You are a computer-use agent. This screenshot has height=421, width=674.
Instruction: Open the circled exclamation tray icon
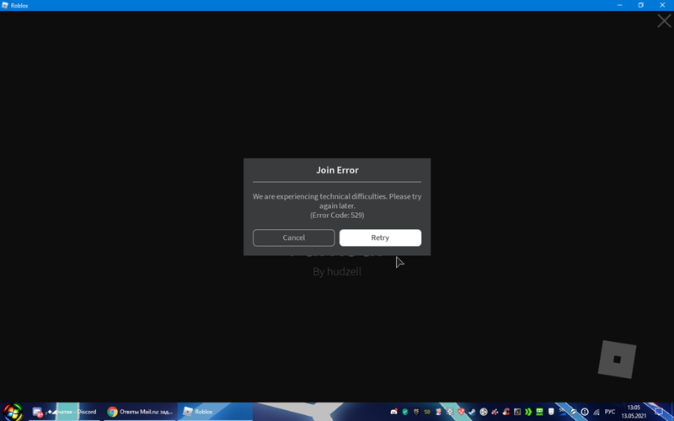pos(585,412)
